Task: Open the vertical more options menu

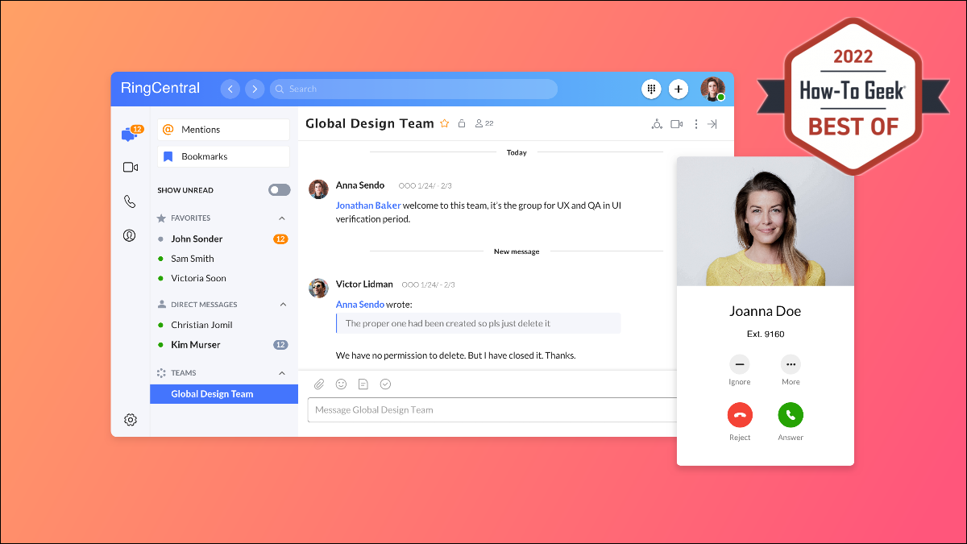Action: click(696, 124)
